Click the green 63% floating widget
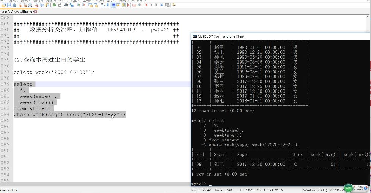Screen dimensions: 371x193 coord(348,188)
